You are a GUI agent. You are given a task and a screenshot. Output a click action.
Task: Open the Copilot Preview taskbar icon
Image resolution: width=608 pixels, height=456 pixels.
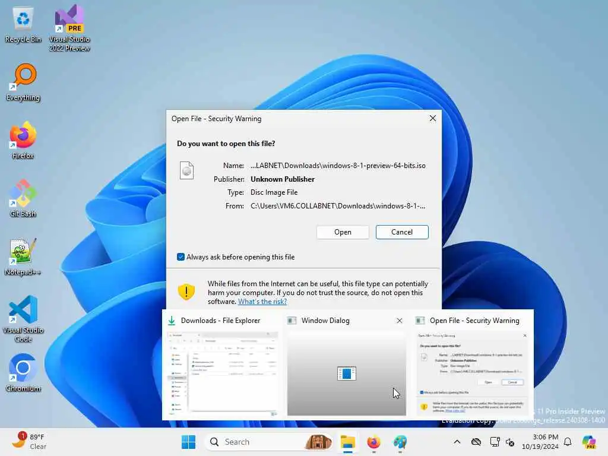tap(589, 442)
